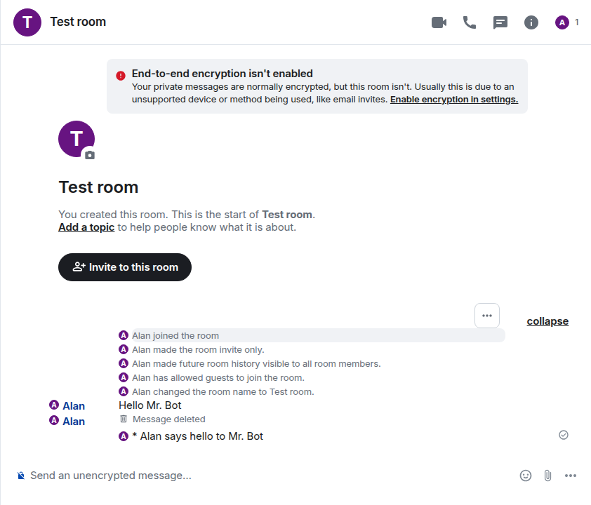Open Test room header avatar
Image resolution: width=591 pixels, height=505 pixels.
(x=27, y=22)
